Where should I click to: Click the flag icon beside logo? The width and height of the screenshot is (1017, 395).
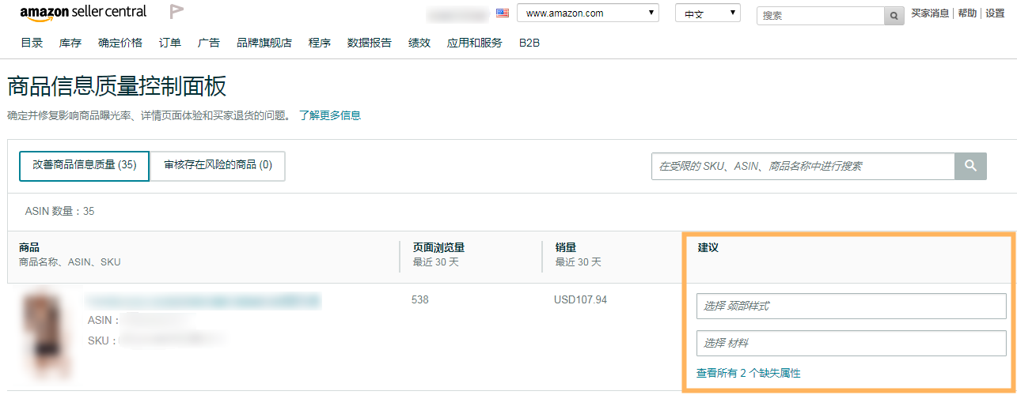point(177,12)
